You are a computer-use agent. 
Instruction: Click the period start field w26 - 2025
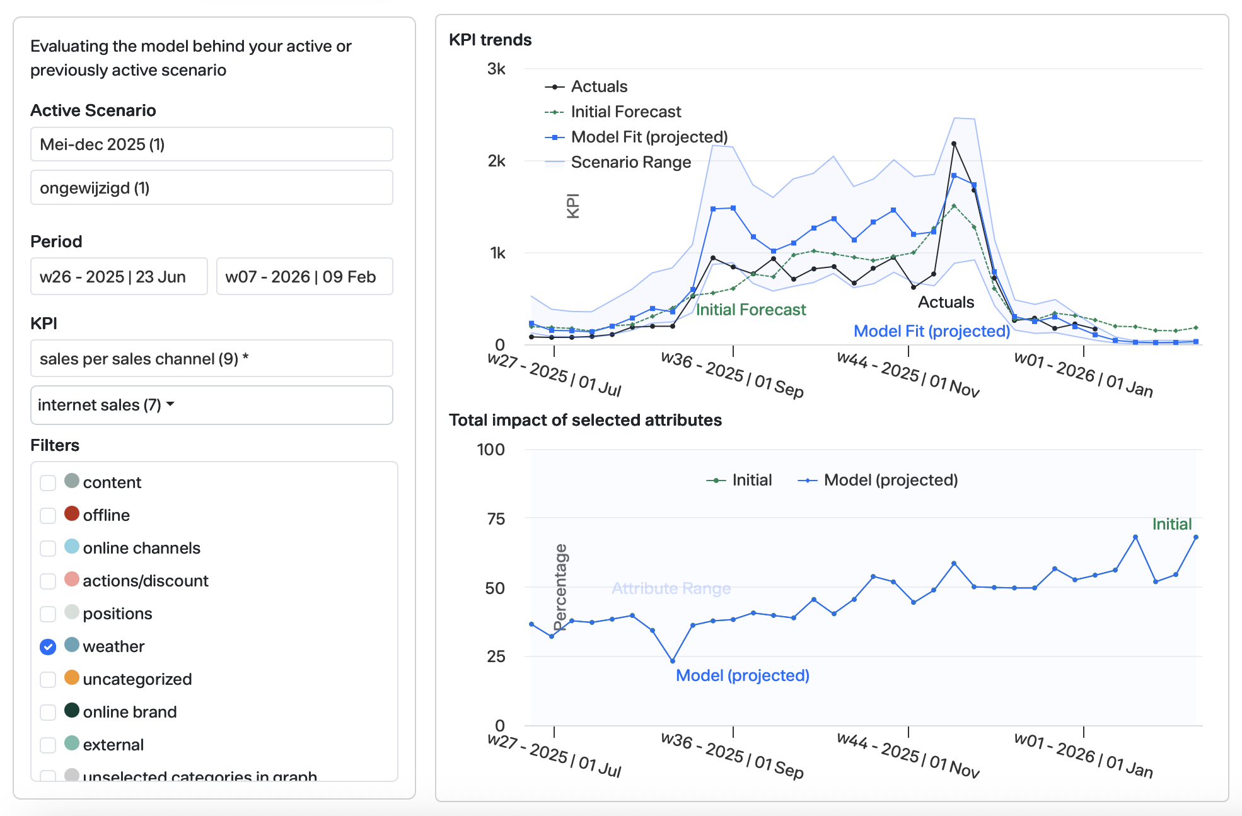(119, 277)
